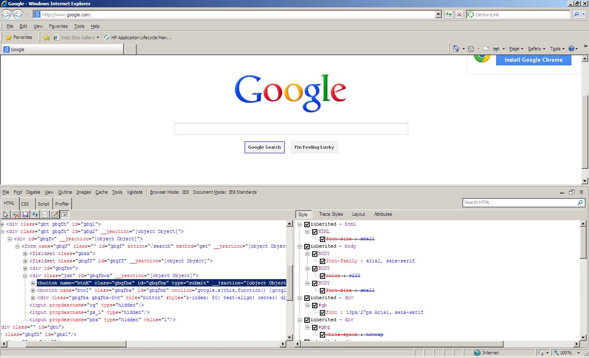Uncheck the #gb rule checkbox

tap(315, 305)
